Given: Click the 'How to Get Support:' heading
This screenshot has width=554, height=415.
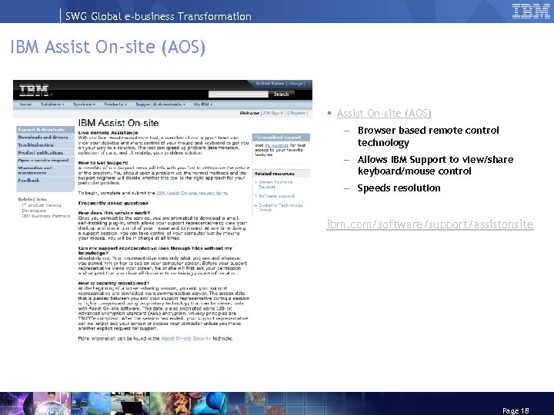Looking at the screenshot, I should (103, 163).
